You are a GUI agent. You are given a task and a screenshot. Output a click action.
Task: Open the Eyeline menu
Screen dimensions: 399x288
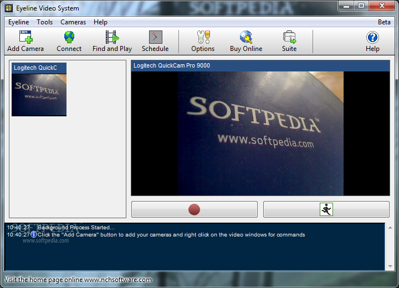19,22
